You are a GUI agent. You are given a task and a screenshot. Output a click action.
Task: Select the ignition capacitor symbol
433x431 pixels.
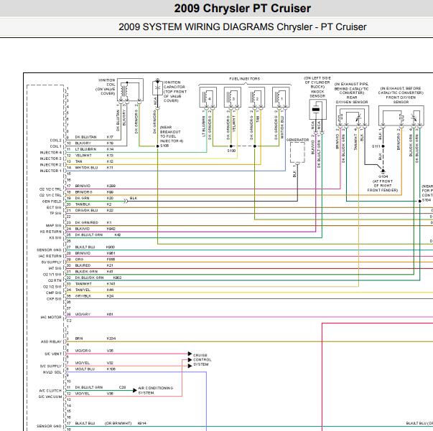tap(157, 88)
